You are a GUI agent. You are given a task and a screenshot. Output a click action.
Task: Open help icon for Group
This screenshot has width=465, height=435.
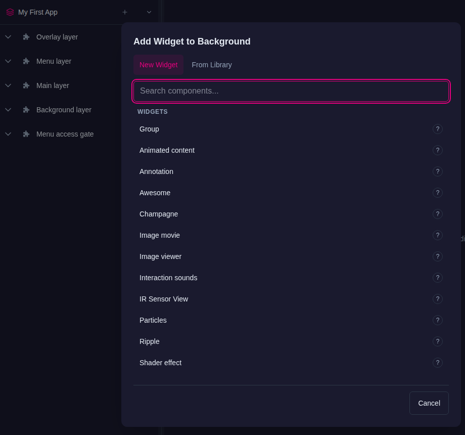[x=438, y=129]
